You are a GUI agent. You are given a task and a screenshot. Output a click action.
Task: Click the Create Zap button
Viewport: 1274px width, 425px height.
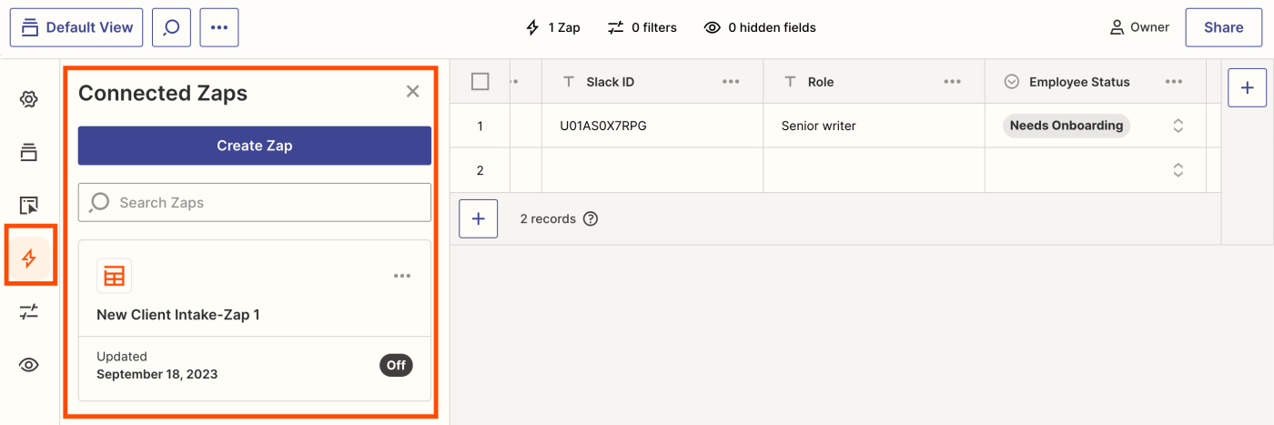click(x=255, y=146)
